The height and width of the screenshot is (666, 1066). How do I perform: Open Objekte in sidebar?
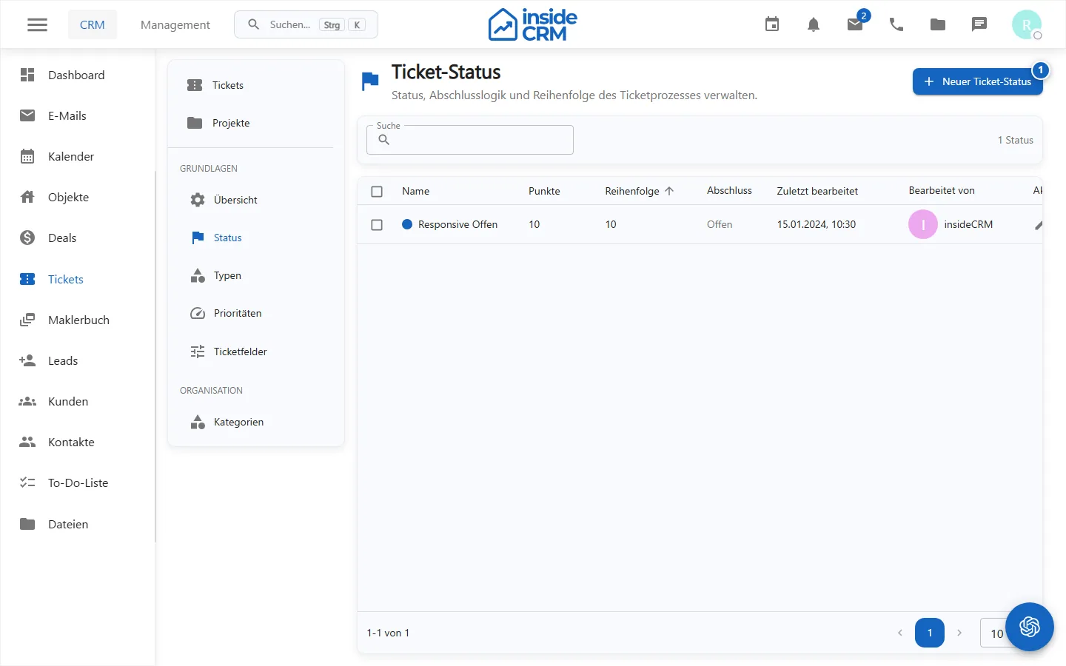point(77,197)
